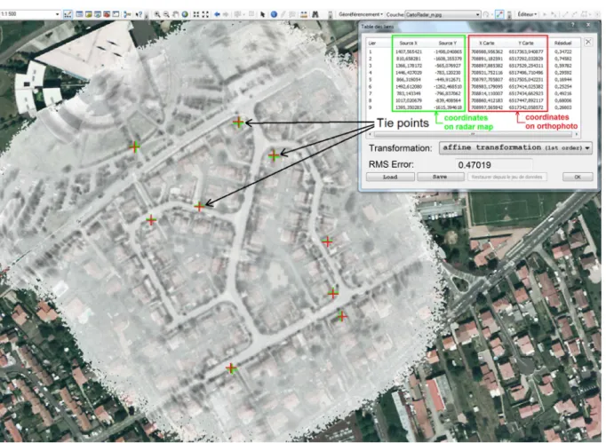606x443 pixels.
Task: Open the Éditeur dropdown menu
Action: coord(527,14)
